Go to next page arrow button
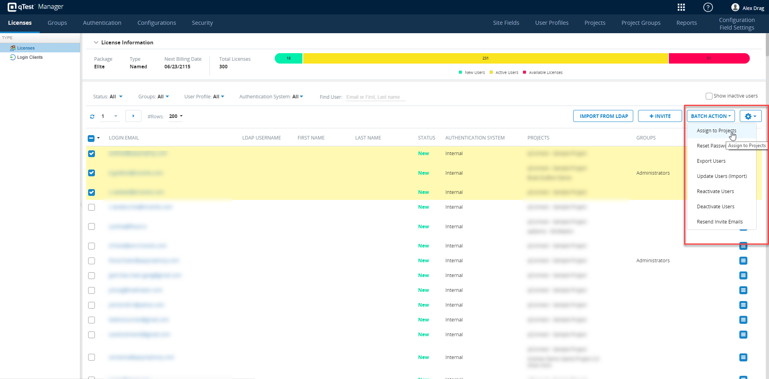 (x=133, y=116)
